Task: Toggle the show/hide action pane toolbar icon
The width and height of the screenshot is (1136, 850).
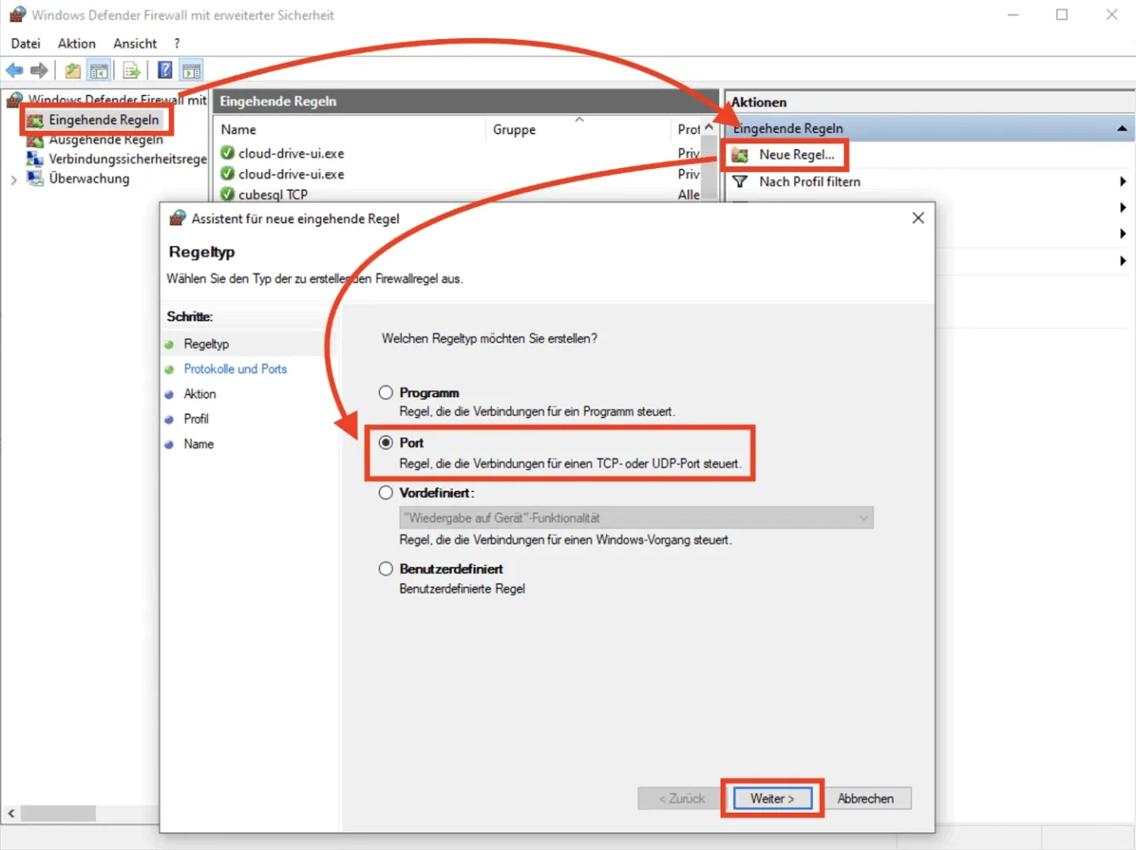Action: coord(192,70)
